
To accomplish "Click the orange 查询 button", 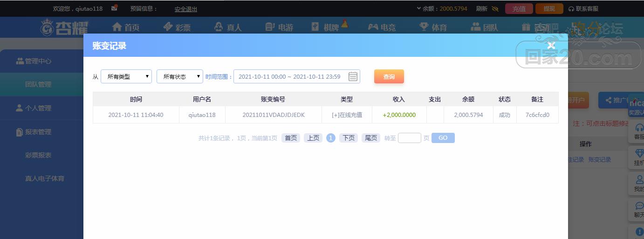I will (389, 76).
